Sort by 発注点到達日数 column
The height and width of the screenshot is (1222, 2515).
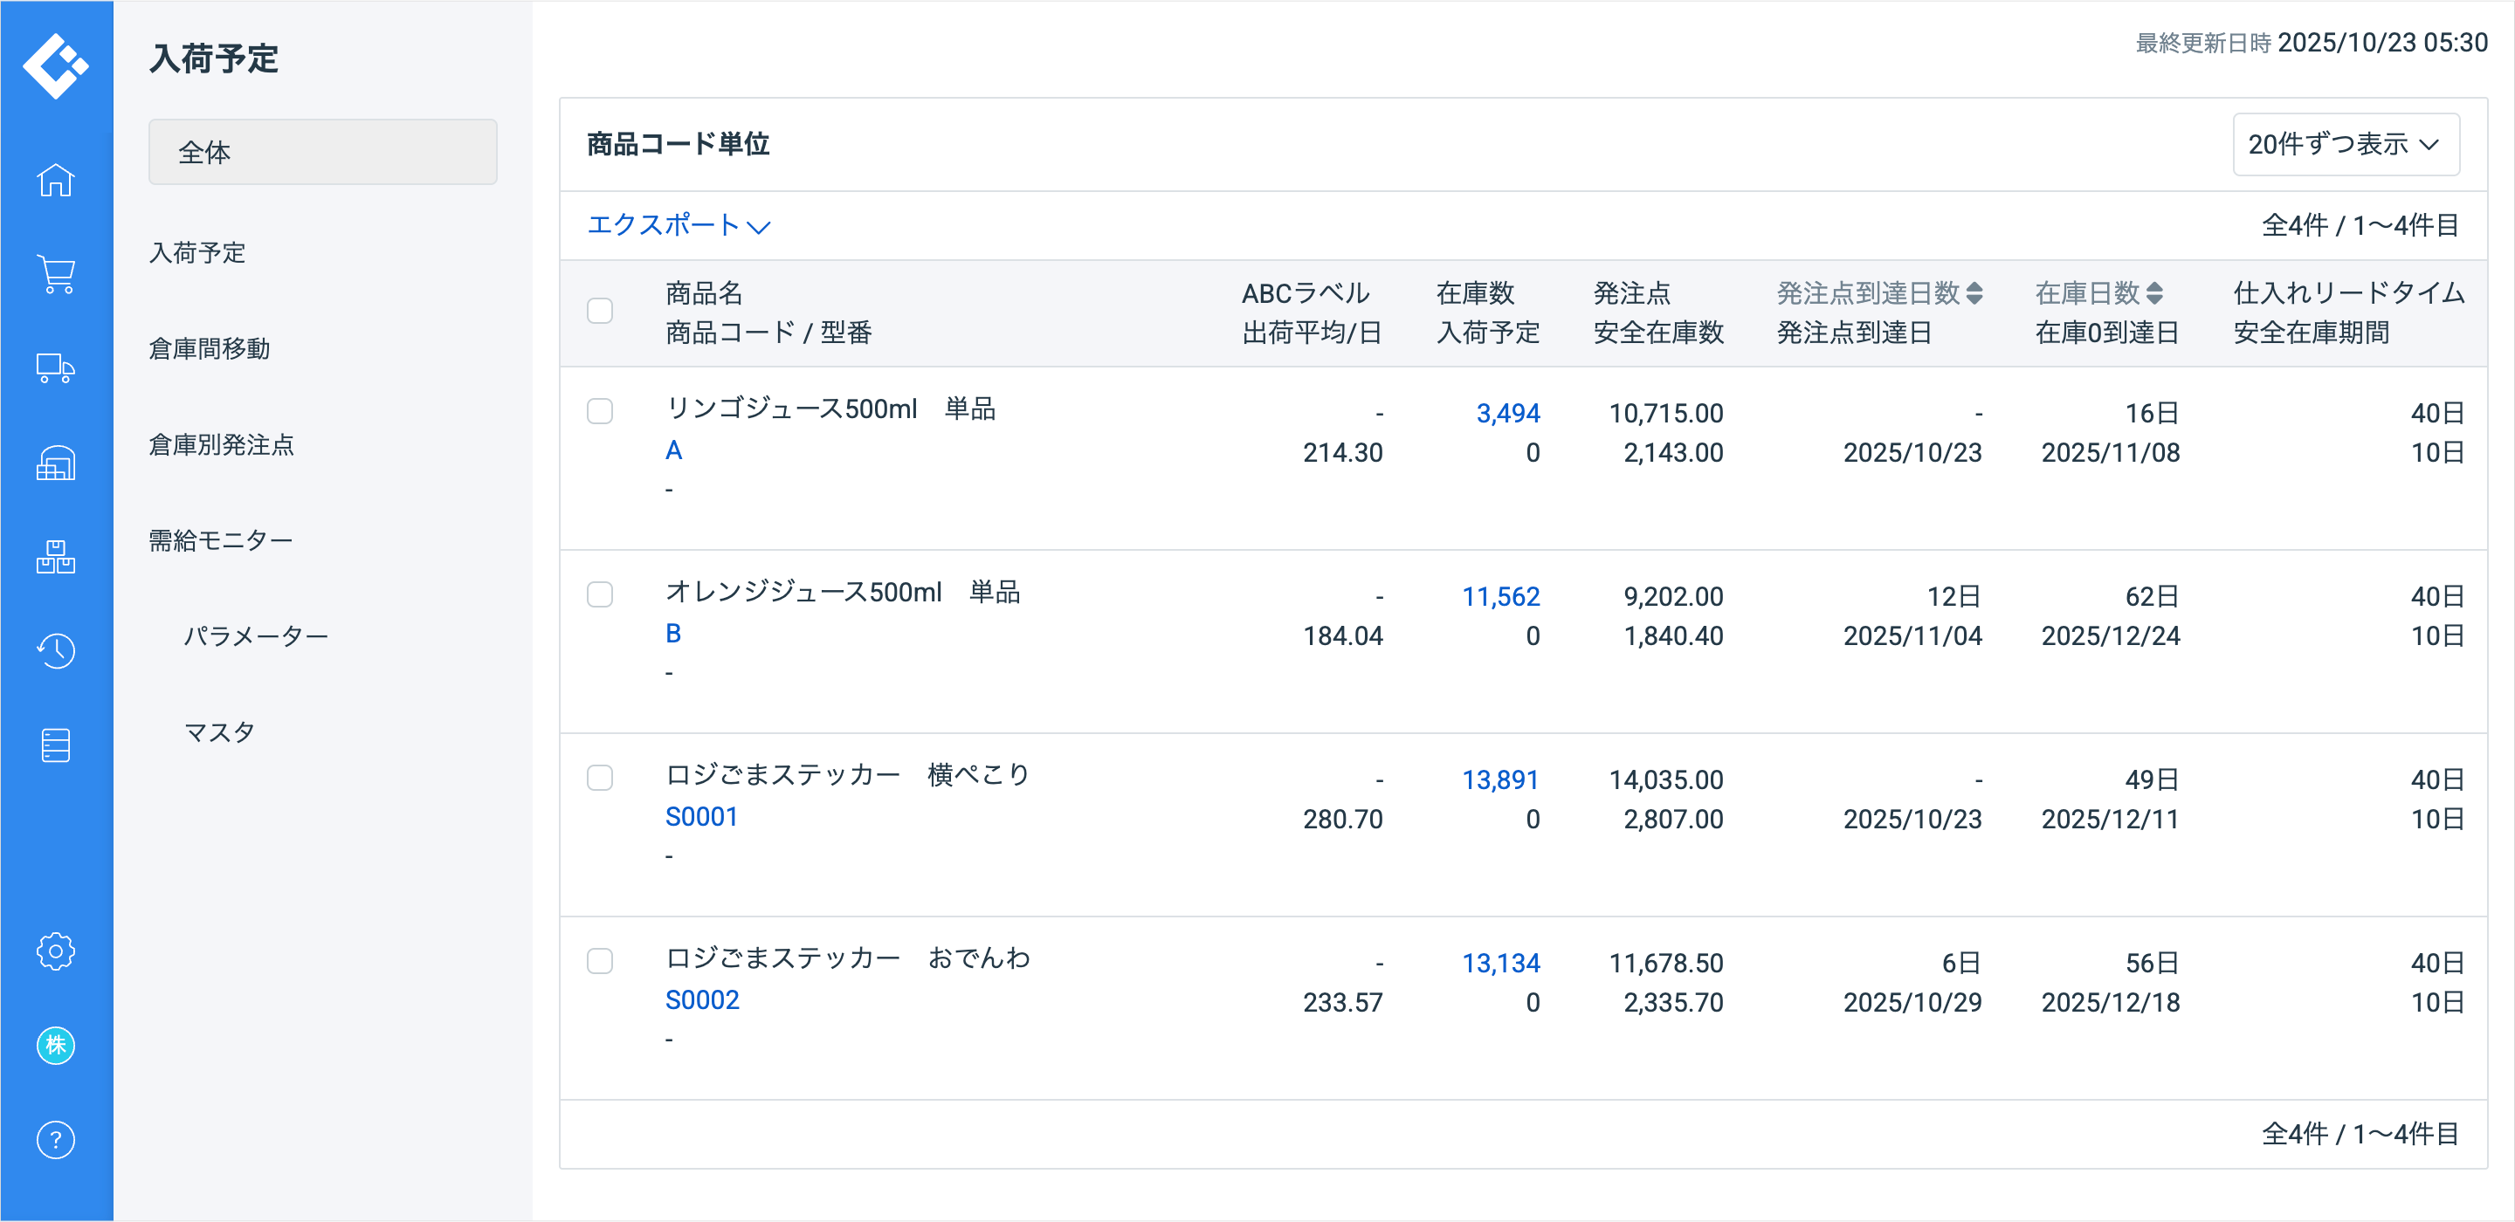point(1878,292)
